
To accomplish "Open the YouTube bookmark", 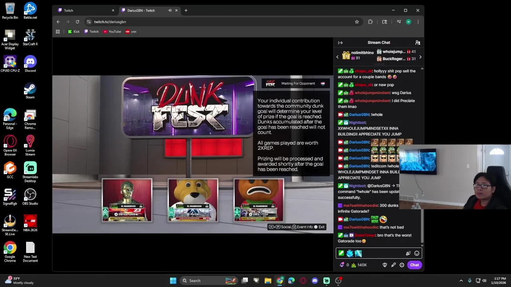I will [112, 31].
